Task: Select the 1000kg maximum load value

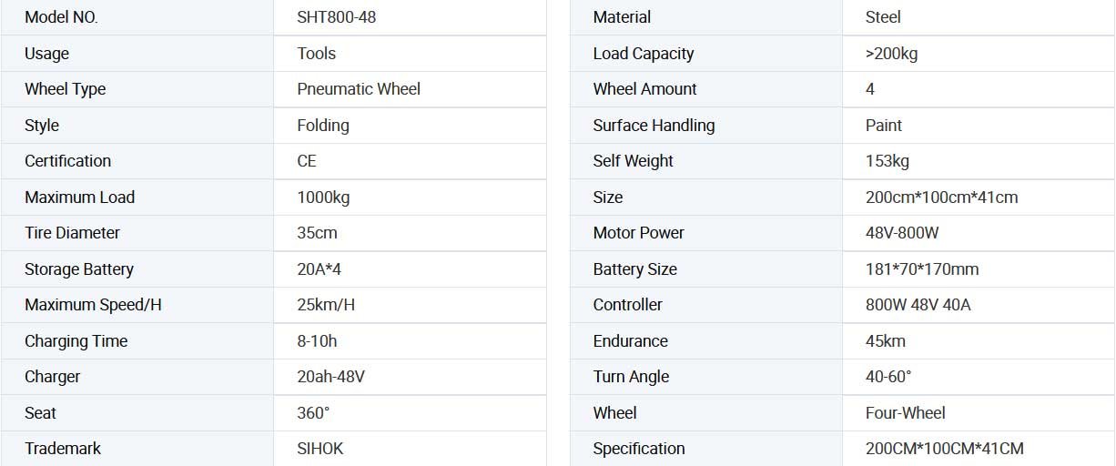Action: coord(323,198)
